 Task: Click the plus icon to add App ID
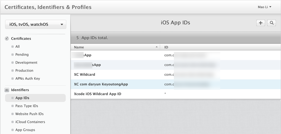click(x=261, y=23)
